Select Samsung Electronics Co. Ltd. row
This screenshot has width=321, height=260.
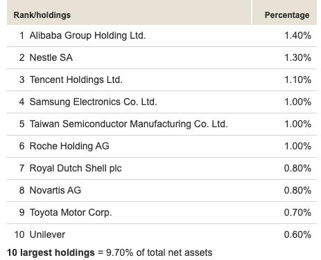pyautogui.click(x=162, y=102)
